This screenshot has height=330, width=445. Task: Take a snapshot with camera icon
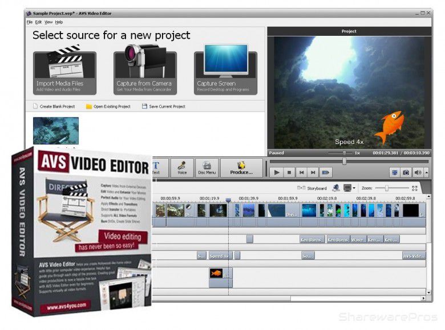[x=406, y=172]
